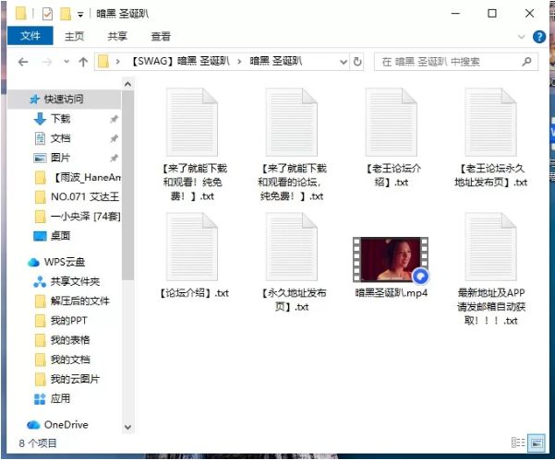555x460 pixels.
Task: Click the 8 个项目 item count text
Action: click(38, 443)
